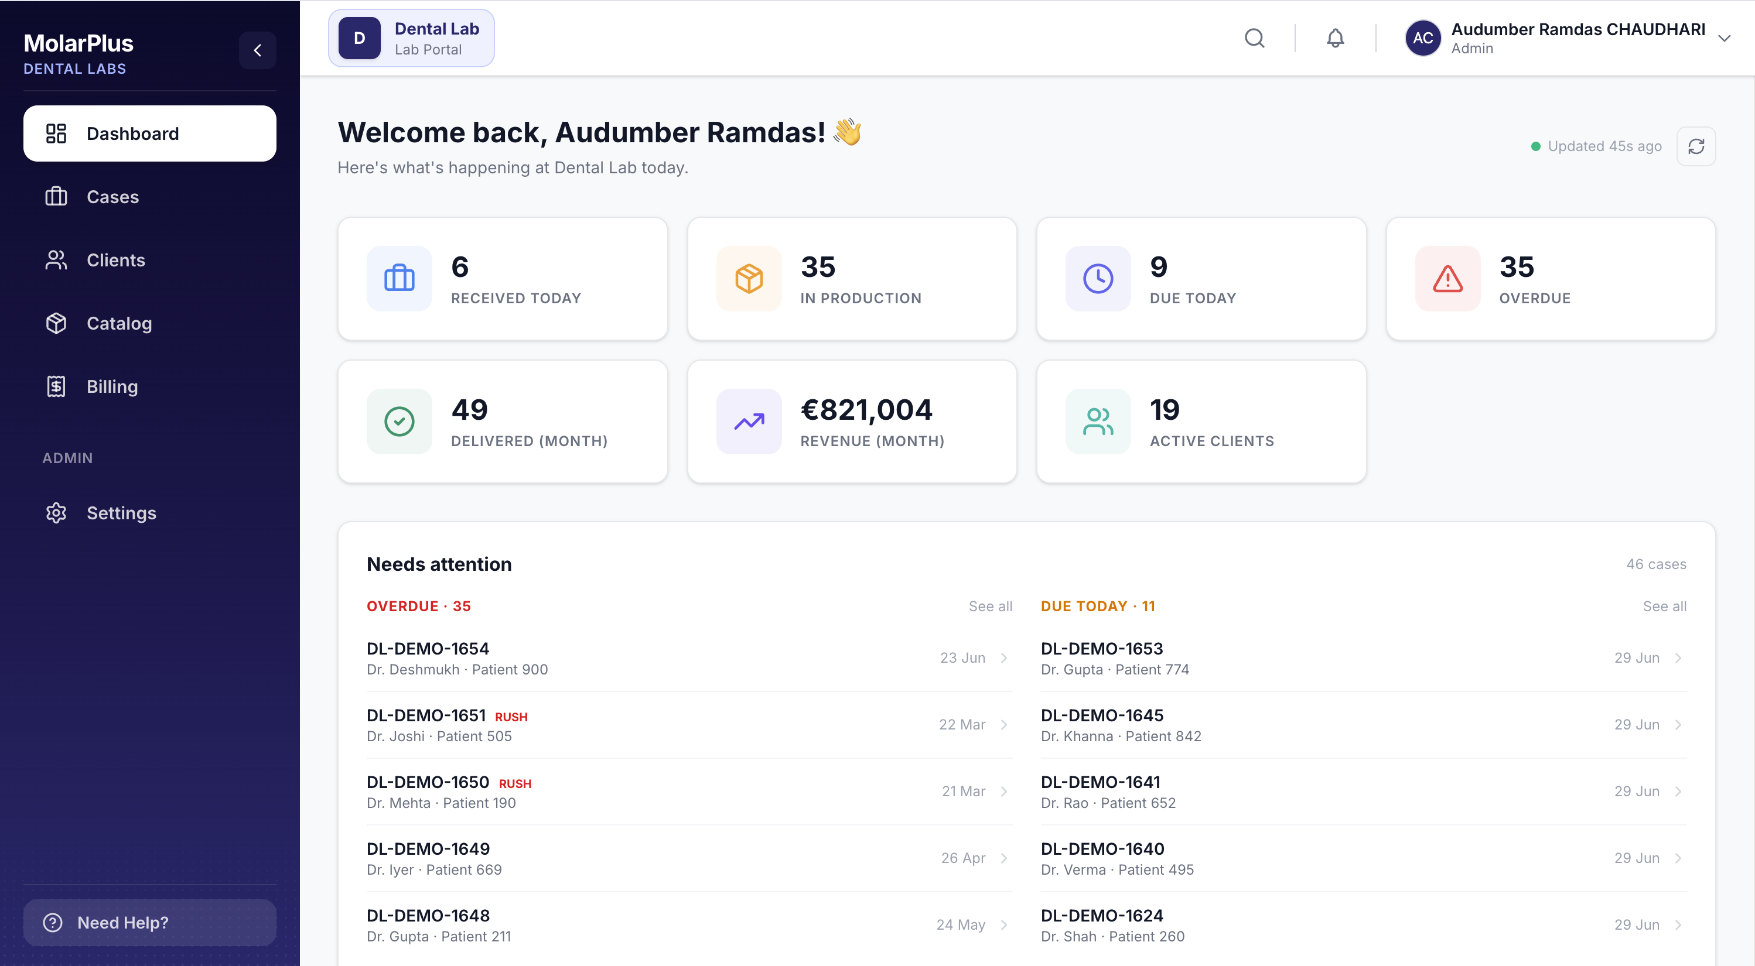
Task: Click the Need Help? button
Action: pyautogui.click(x=150, y=923)
